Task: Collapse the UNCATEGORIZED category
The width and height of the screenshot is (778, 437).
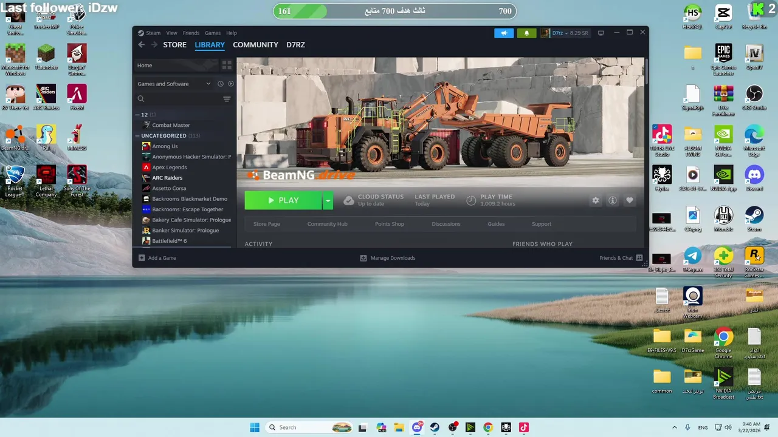Action: [x=137, y=136]
